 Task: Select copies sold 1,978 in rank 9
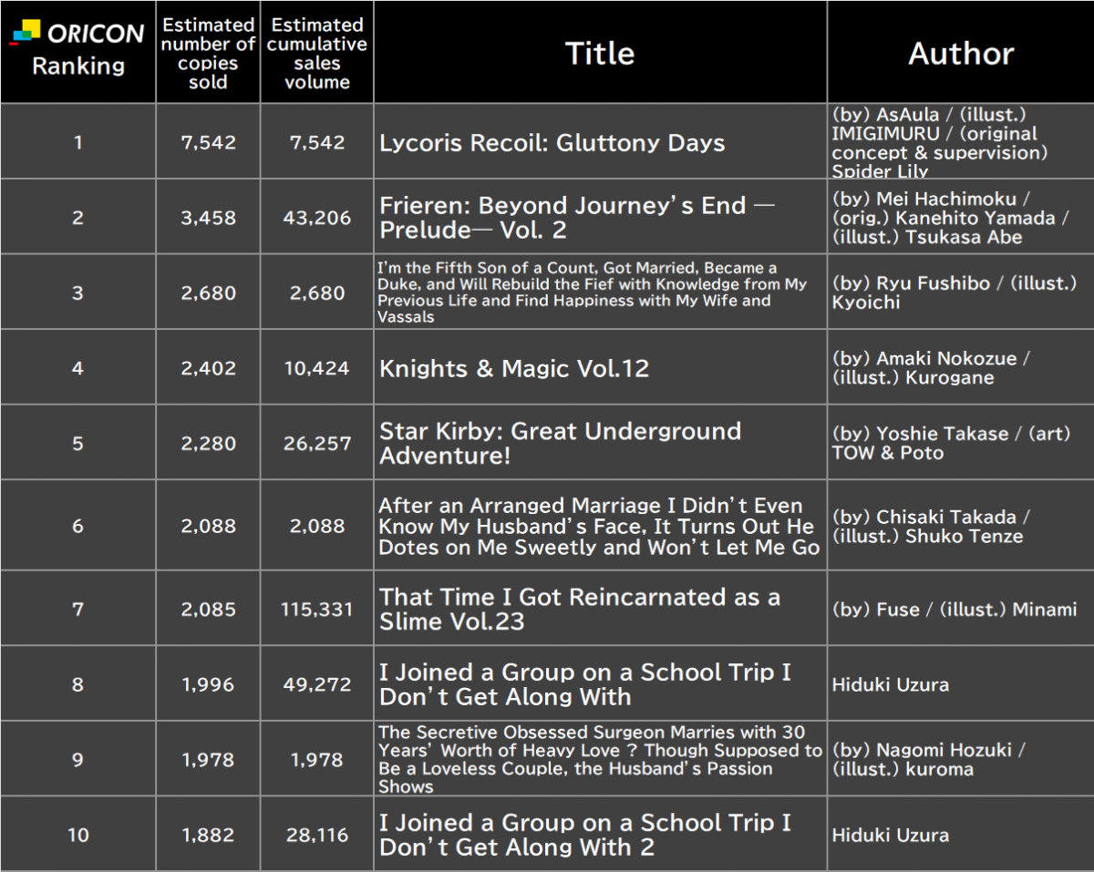pos(208,760)
